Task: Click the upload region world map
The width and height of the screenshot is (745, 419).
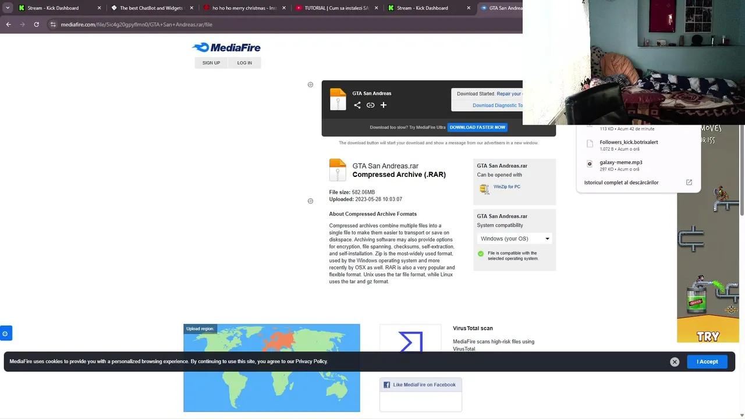Action: [272, 368]
